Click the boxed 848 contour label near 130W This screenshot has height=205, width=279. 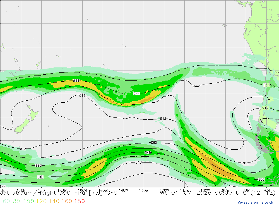pos(148,152)
